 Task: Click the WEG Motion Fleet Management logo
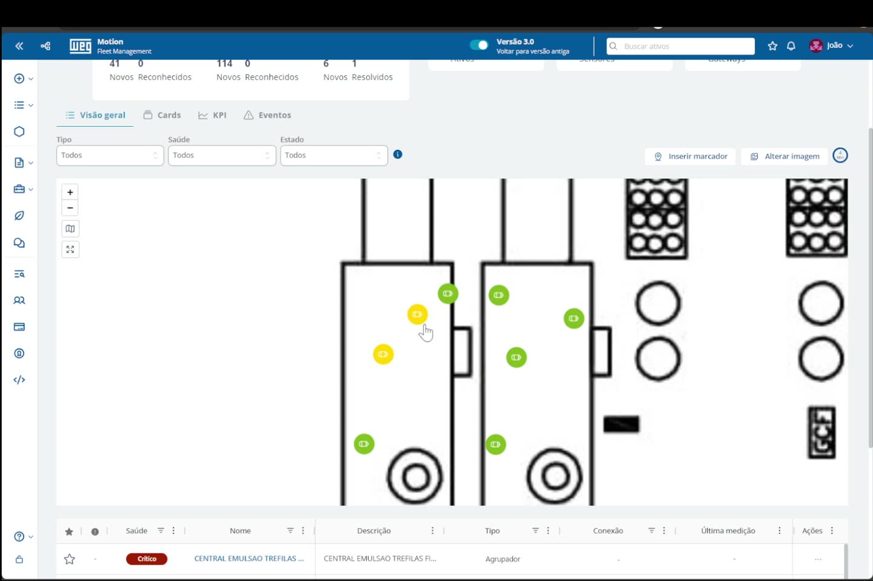point(110,46)
